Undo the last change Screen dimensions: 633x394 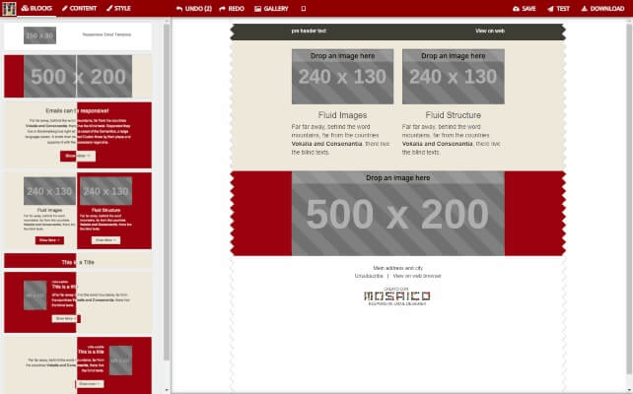click(x=194, y=9)
